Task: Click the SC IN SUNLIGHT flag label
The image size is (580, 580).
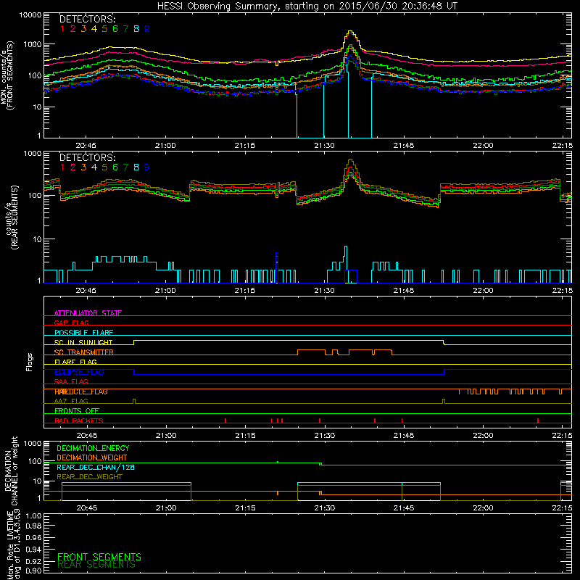Action: pyautogui.click(x=83, y=342)
